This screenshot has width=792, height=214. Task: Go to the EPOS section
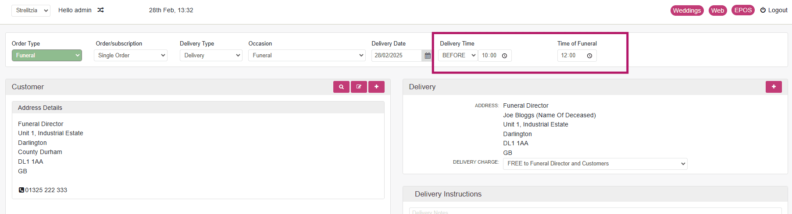click(x=743, y=10)
